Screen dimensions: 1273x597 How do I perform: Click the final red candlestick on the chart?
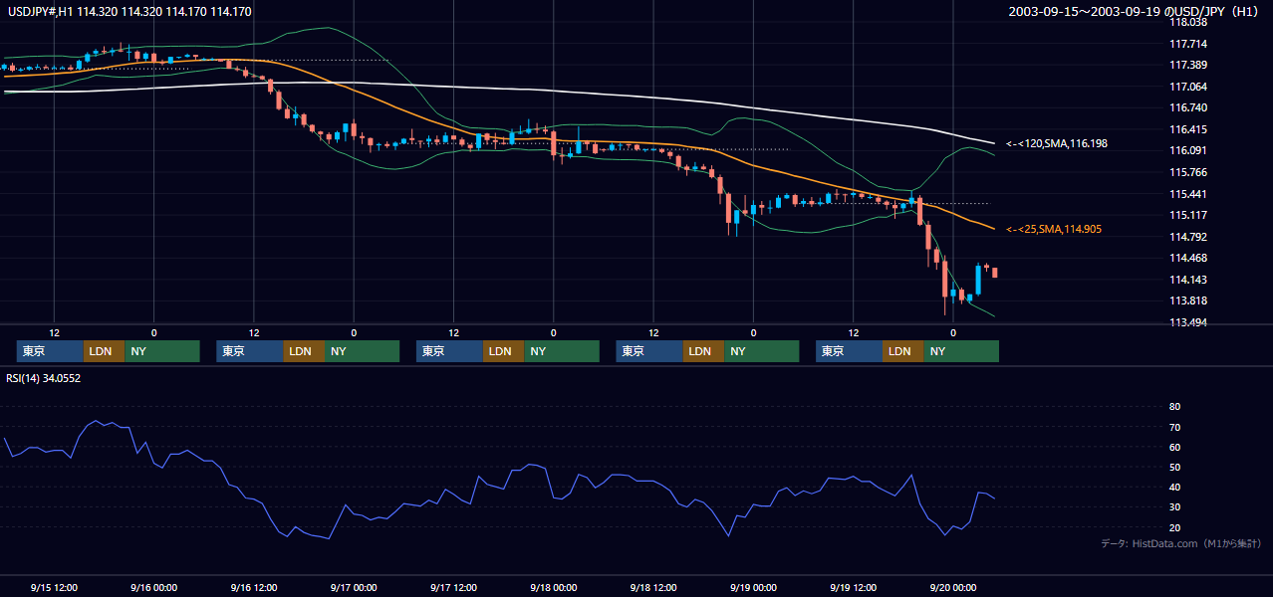click(x=994, y=273)
